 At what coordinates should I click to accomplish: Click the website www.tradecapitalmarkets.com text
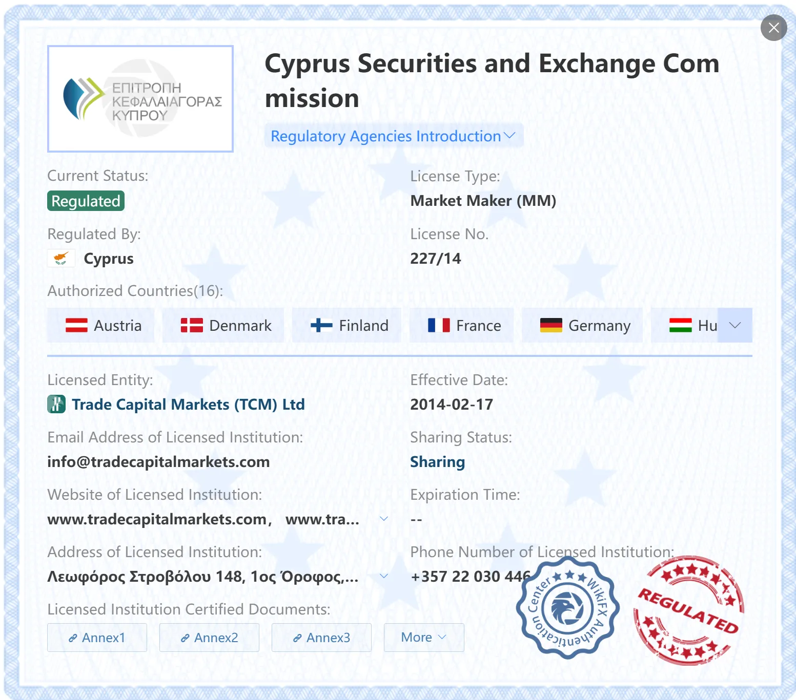[x=157, y=519]
